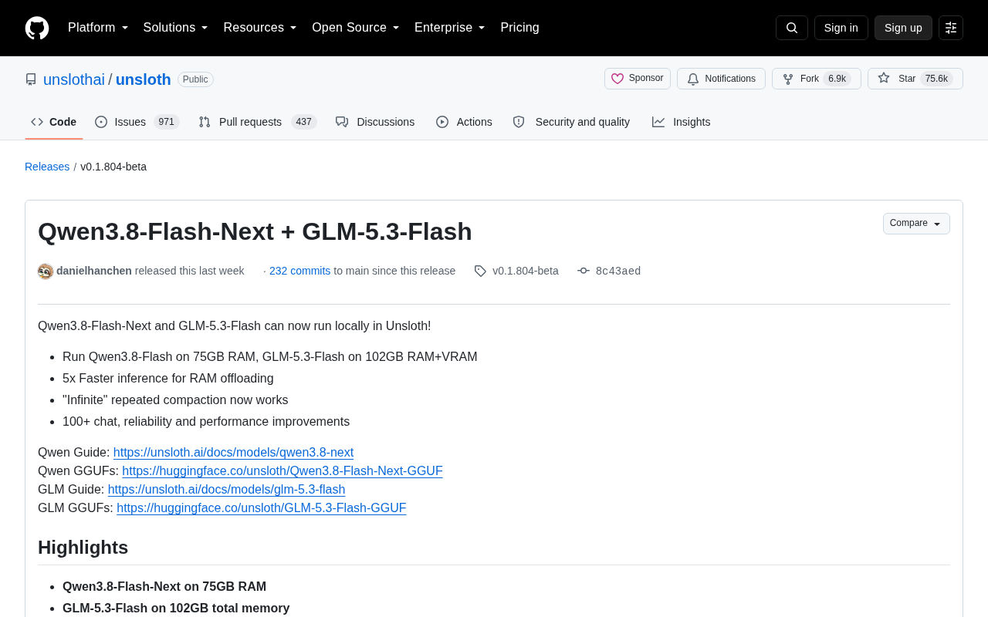
Task: Expand the Open Source menu
Action: point(356,28)
